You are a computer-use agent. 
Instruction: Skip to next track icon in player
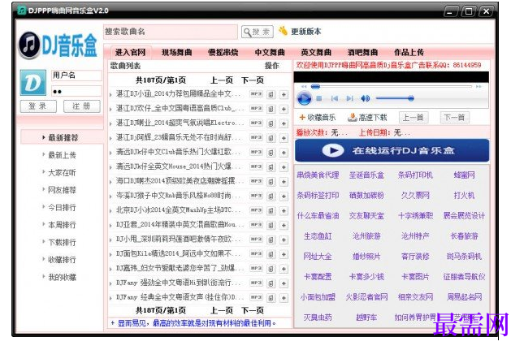click(x=349, y=98)
